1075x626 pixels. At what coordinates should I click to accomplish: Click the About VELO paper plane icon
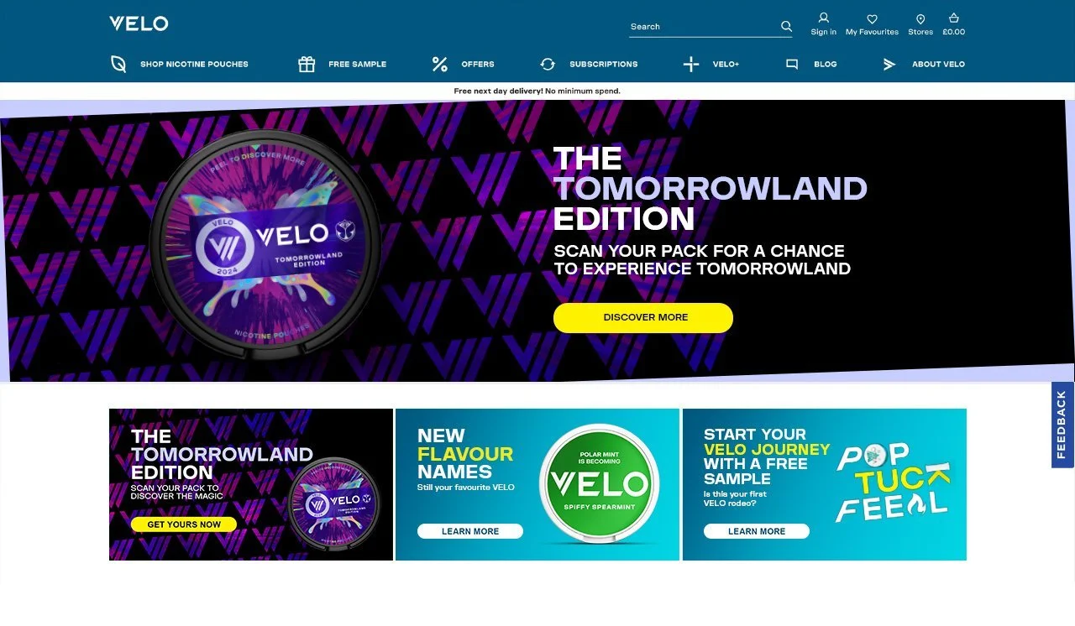(889, 64)
